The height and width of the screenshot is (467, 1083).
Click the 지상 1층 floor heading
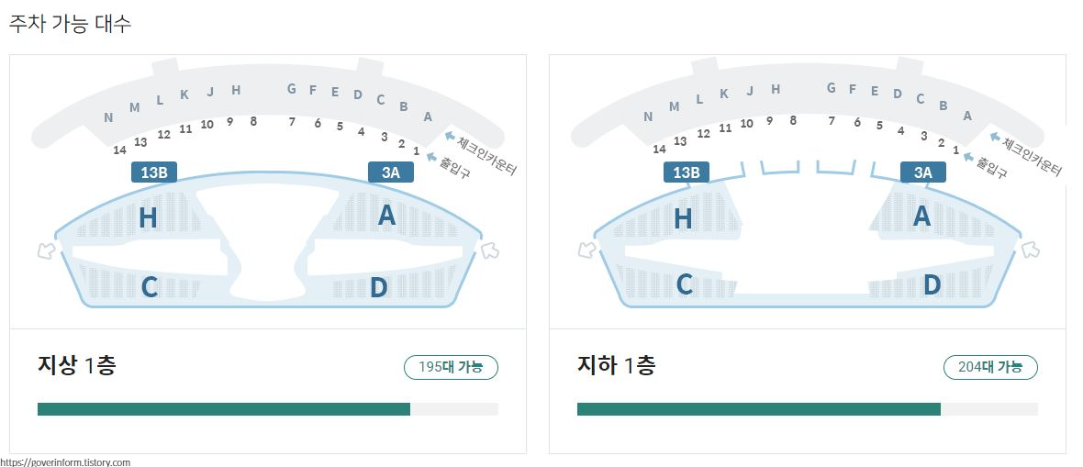coord(77,365)
